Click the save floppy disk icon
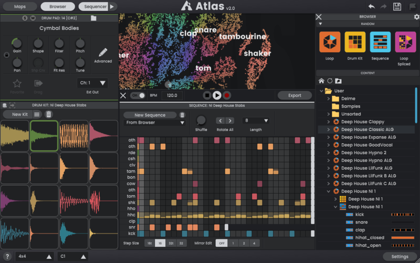 pos(397,6)
